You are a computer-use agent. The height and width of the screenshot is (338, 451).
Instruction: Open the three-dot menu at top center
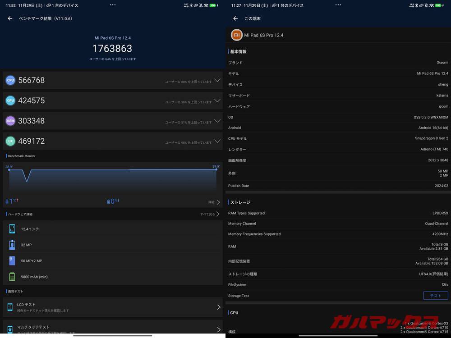(112, 5)
